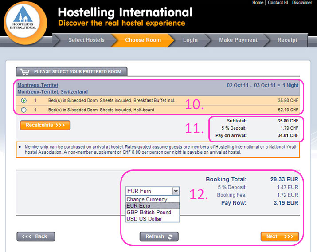Screen dimensions: 317x252
Task: Click the Pay Now 3.19 EUR amount
Action: [x=286, y=203]
